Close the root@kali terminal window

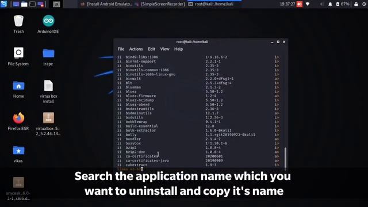tap(284, 42)
